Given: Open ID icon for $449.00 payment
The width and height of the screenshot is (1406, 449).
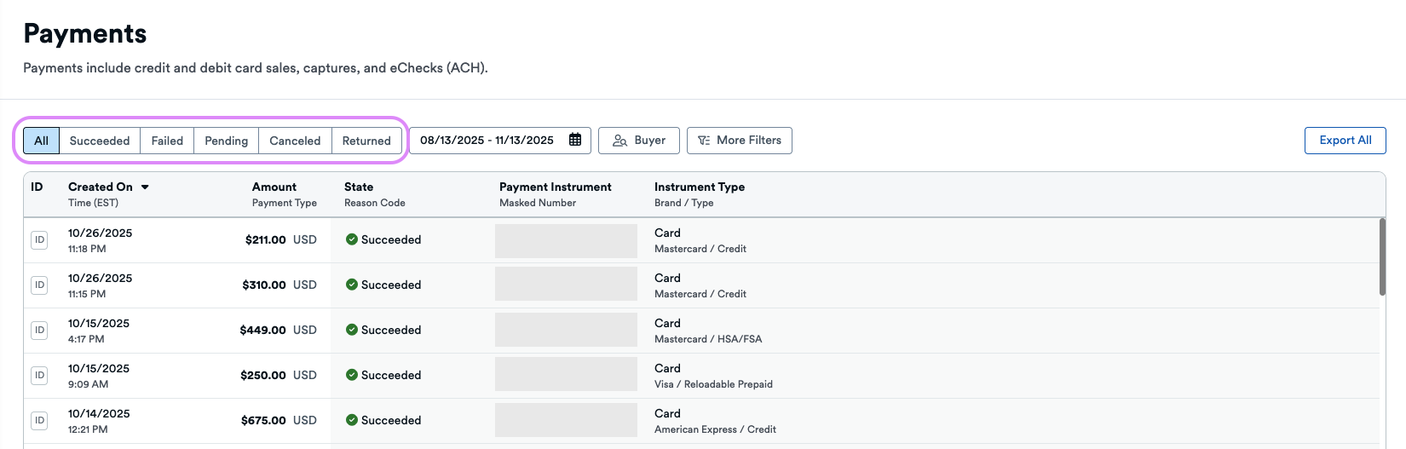Looking at the screenshot, I should point(39,331).
